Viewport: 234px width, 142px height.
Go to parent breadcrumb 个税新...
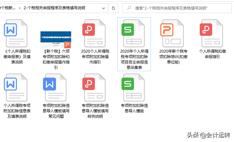[x=8, y=8]
